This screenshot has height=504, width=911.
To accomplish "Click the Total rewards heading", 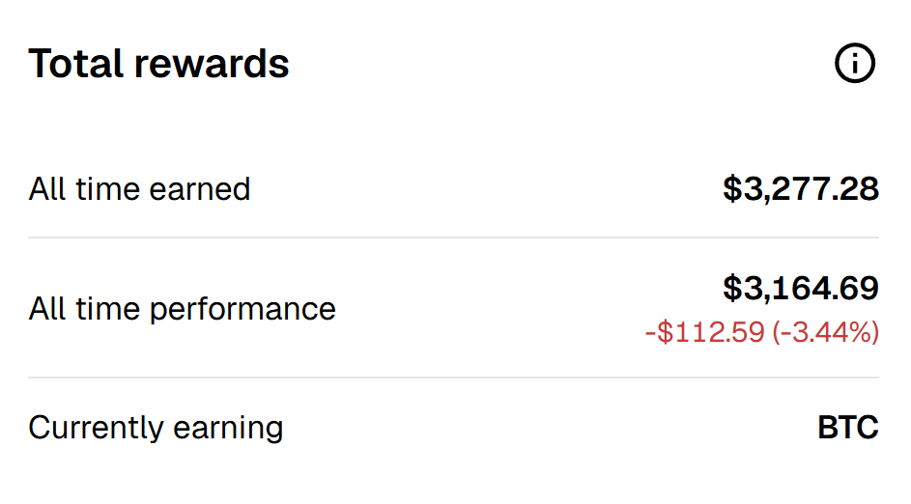I will click(x=158, y=64).
